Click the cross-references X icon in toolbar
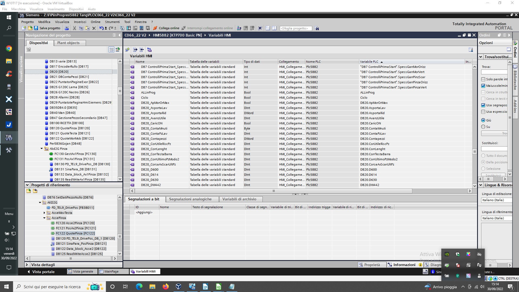Viewport: 519px width, 292px height. click(260, 28)
